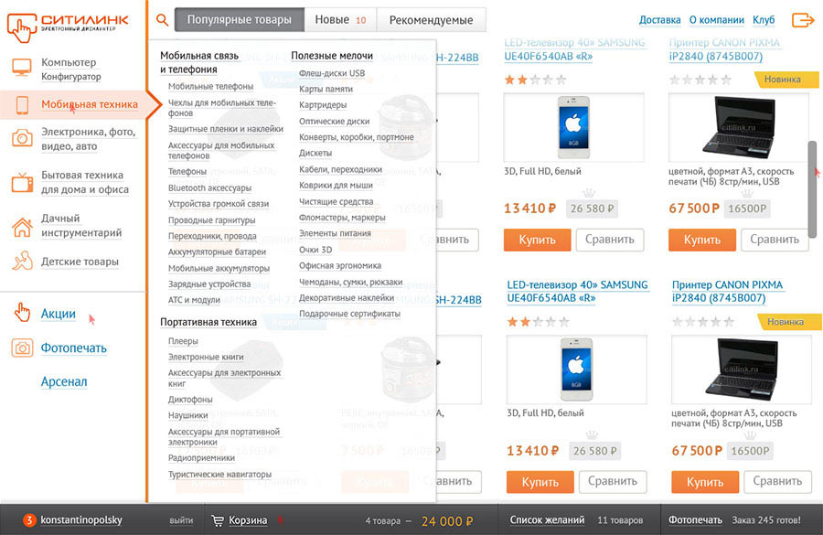The height and width of the screenshot is (535, 823).
Task: Click the search magnifier icon
Action: click(162, 20)
